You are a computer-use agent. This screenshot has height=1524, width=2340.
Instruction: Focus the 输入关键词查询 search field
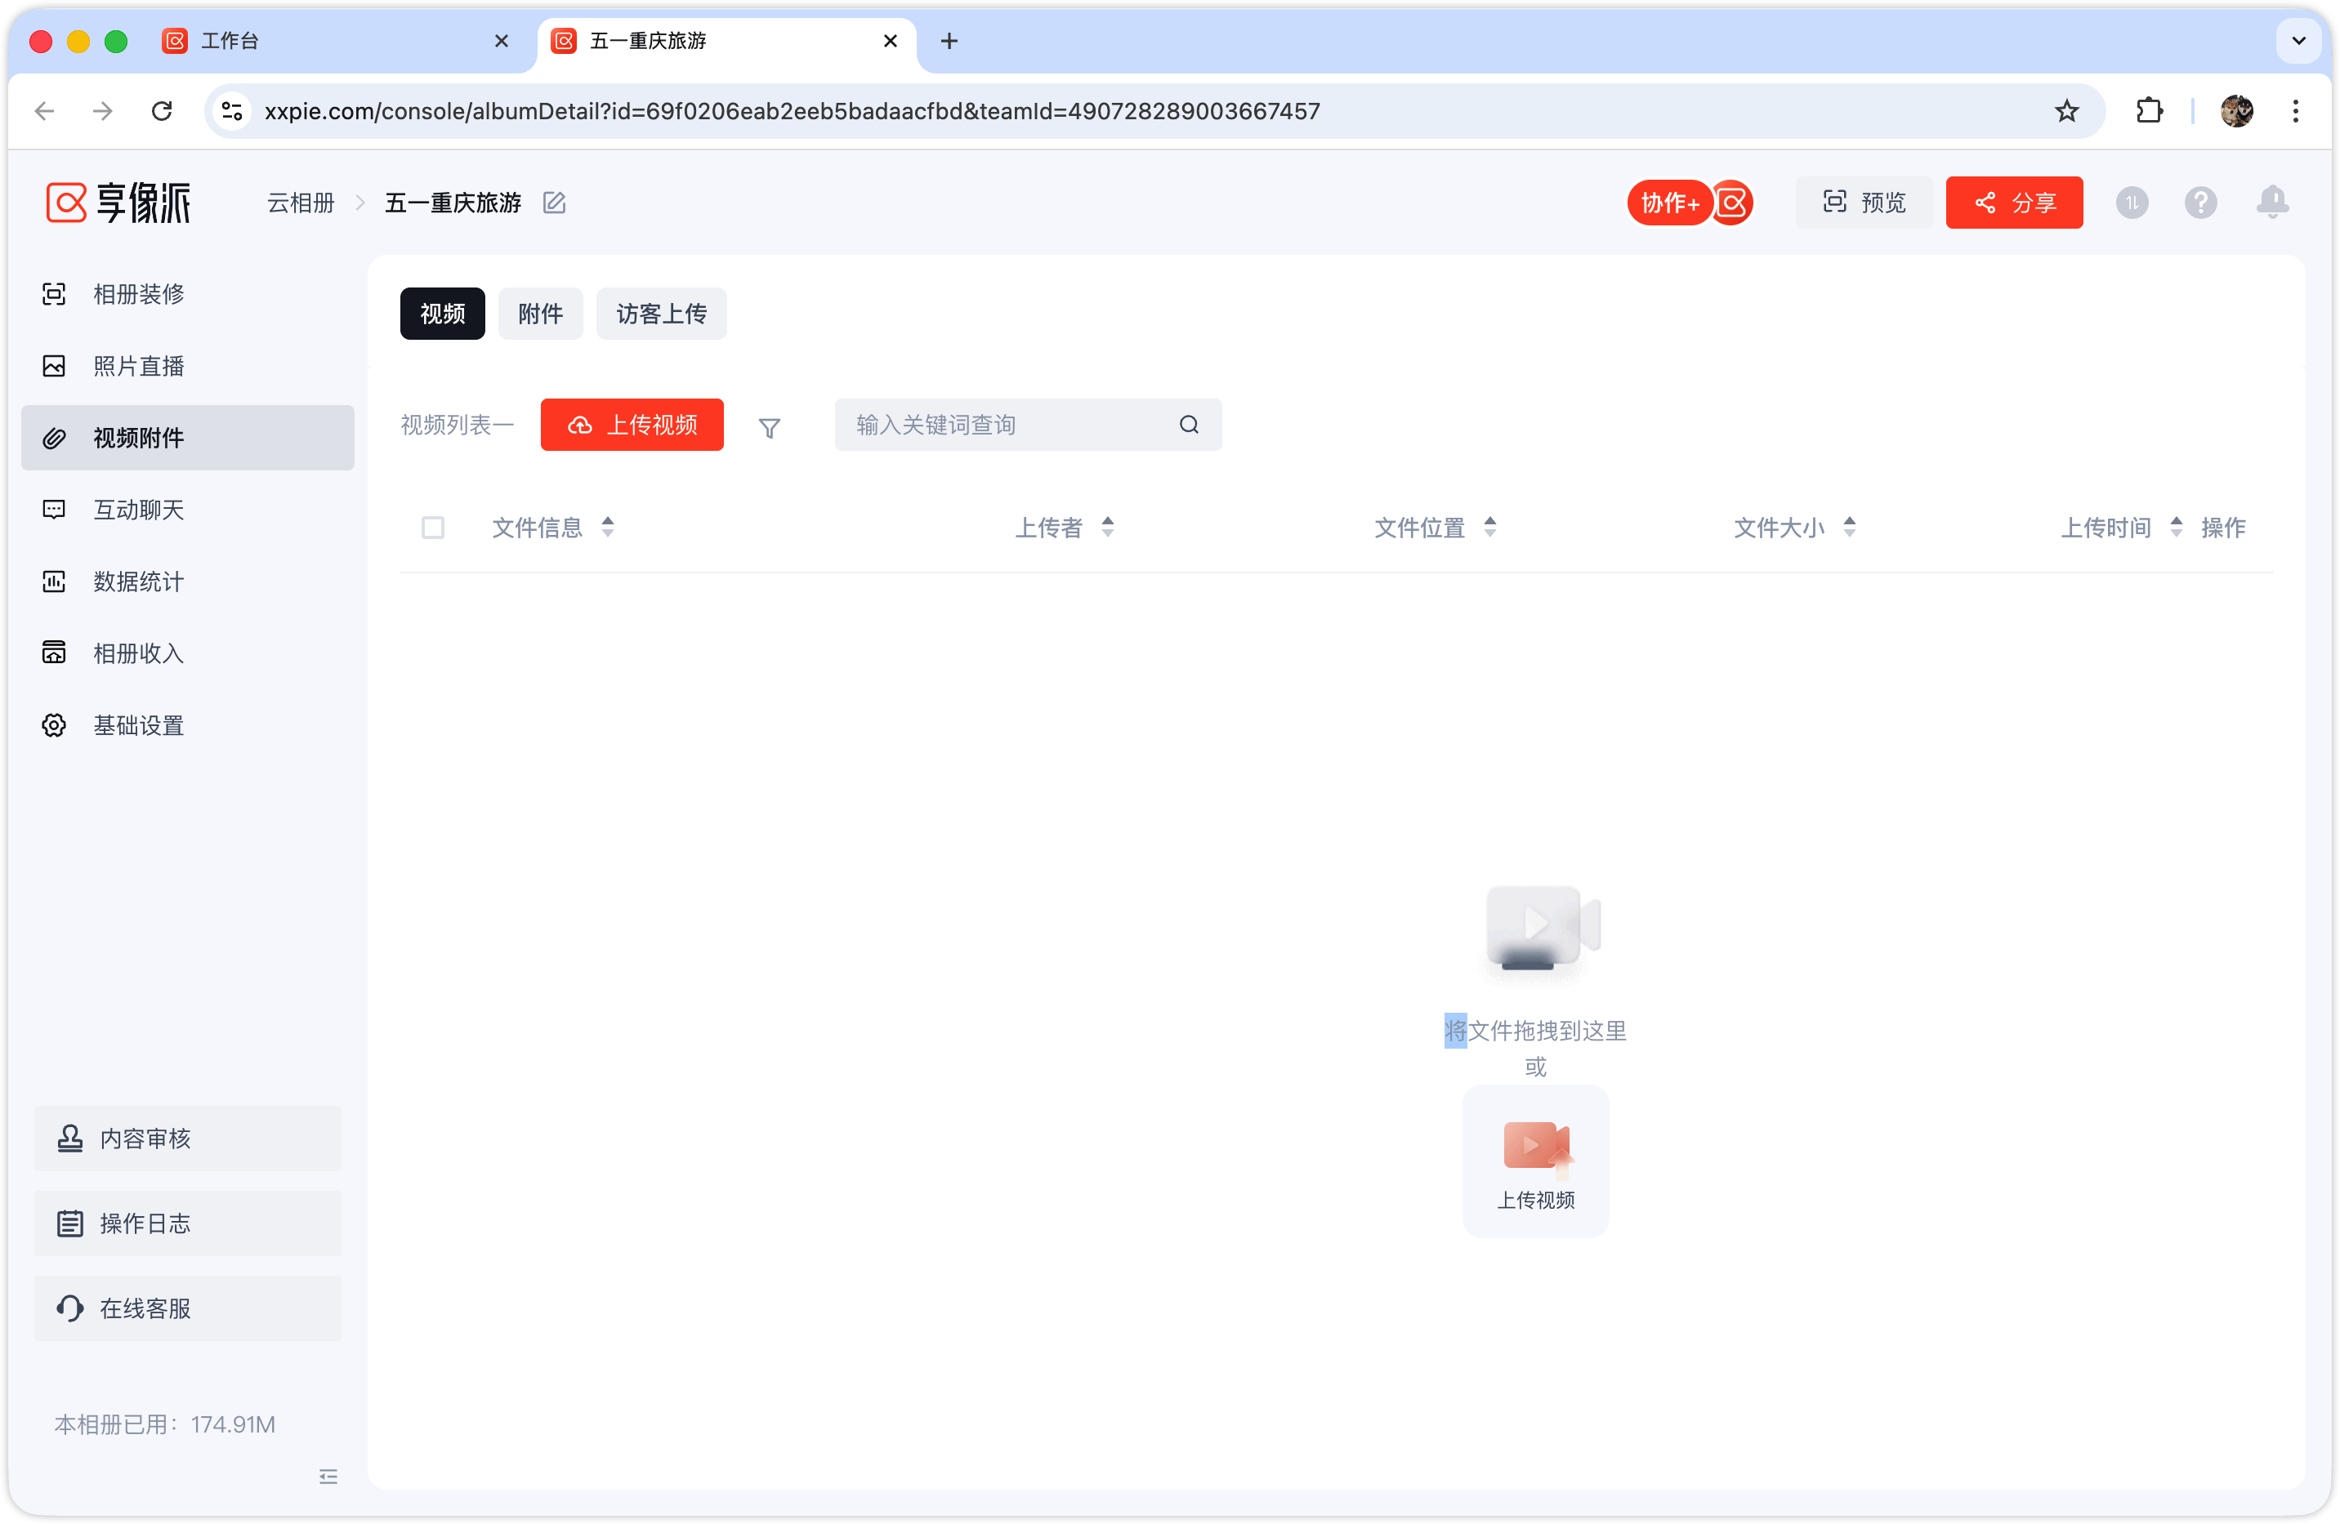1029,425
